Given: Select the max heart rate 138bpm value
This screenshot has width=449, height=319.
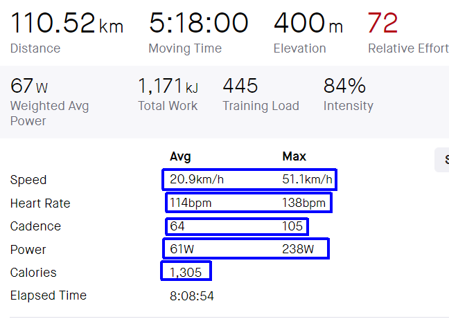Looking at the screenshot, I should (303, 203).
